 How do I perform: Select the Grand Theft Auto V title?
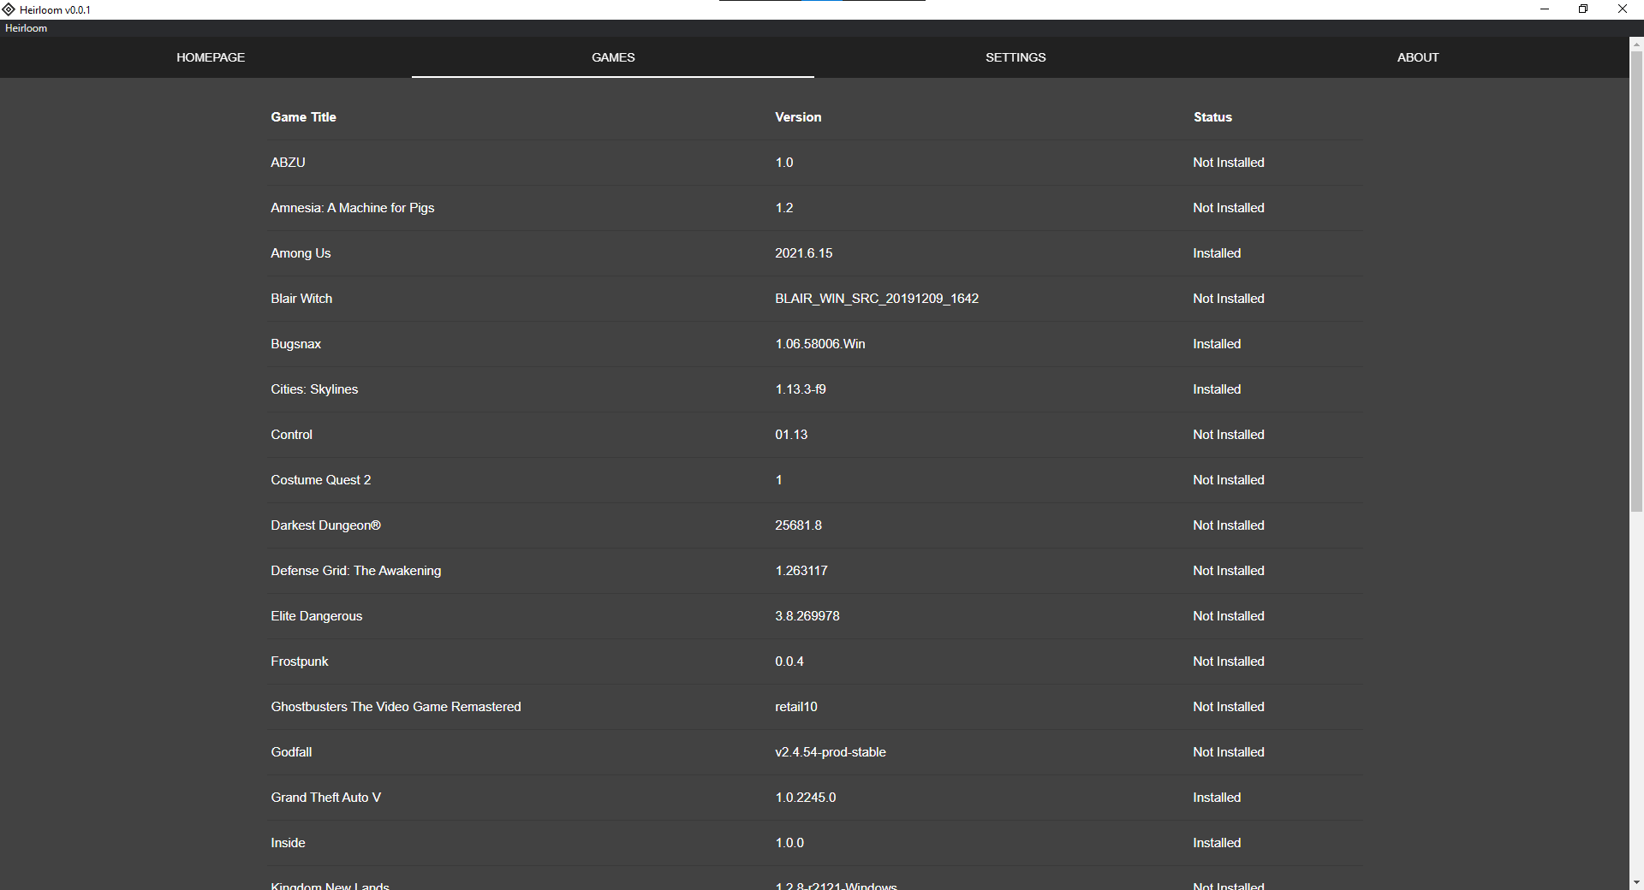click(x=325, y=798)
